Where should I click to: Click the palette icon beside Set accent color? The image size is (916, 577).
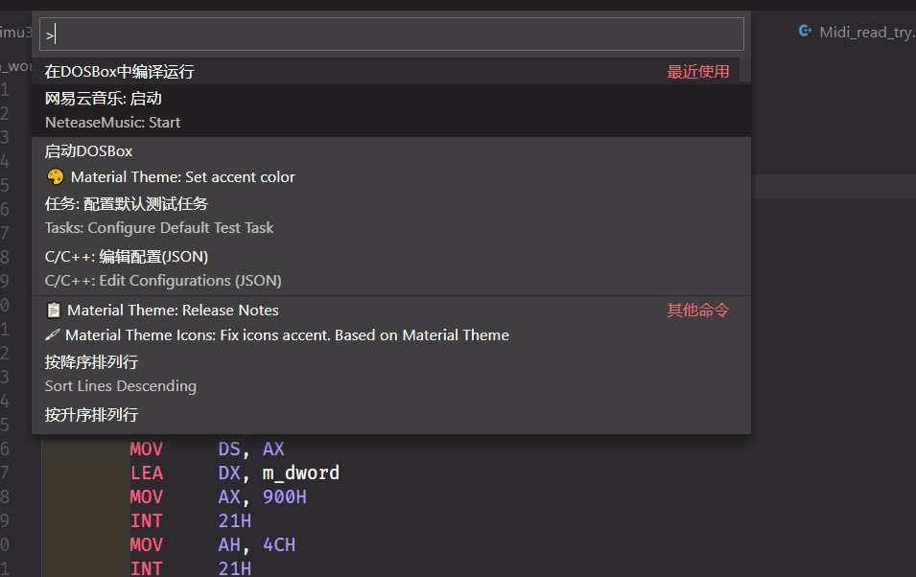pos(55,177)
